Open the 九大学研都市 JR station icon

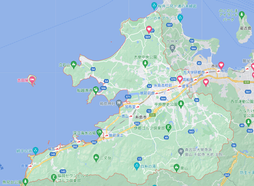tap(206, 73)
